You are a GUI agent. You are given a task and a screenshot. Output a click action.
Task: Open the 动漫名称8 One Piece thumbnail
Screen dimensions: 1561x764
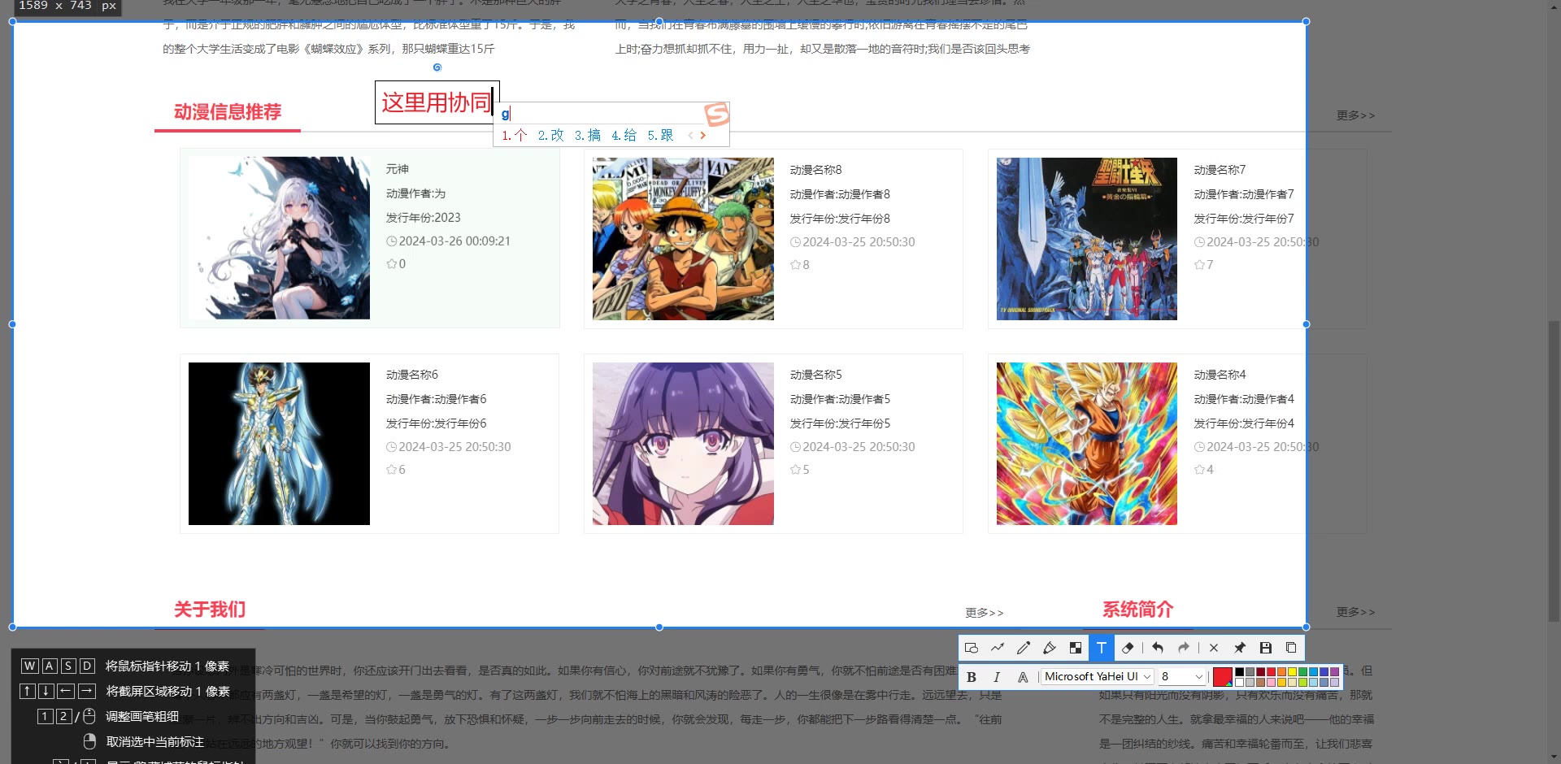click(683, 238)
